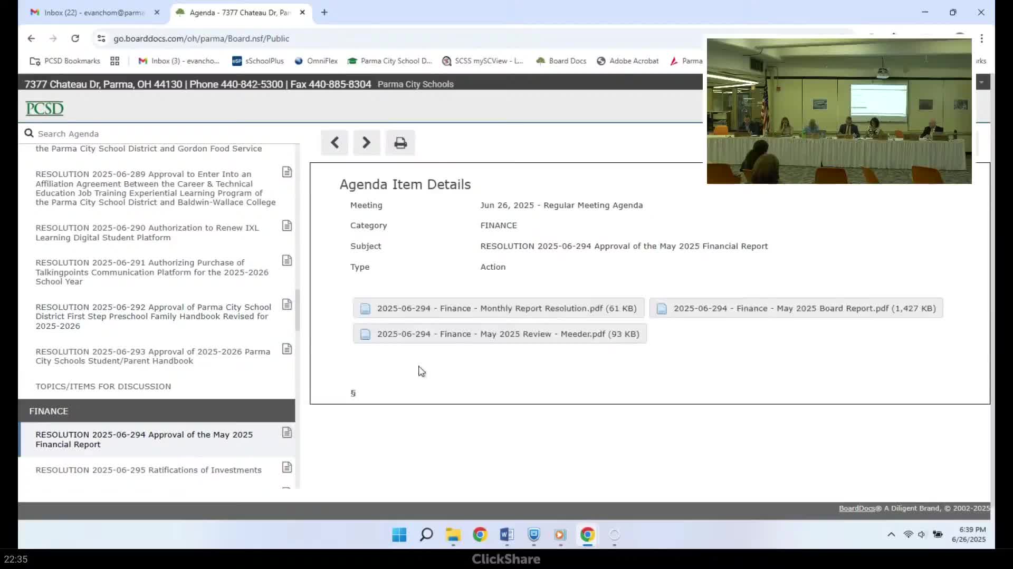Open May 2025 Review - Meeder.pdf

point(500,334)
